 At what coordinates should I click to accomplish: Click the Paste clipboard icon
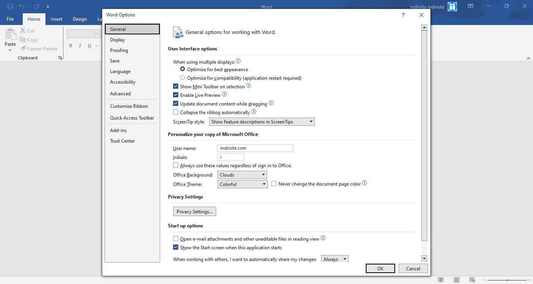pyautogui.click(x=10, y=34)
